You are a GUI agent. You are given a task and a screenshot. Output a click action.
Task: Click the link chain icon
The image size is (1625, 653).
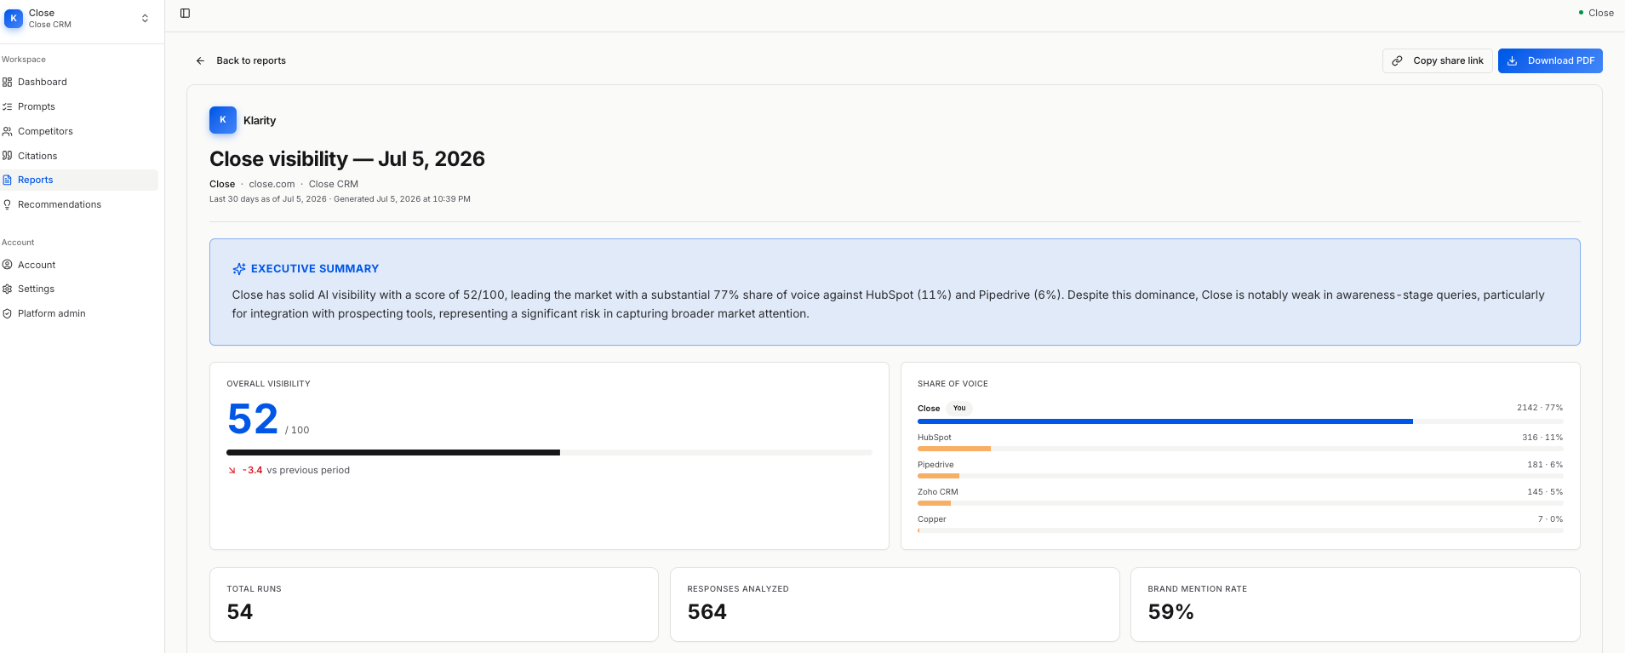1397,60
